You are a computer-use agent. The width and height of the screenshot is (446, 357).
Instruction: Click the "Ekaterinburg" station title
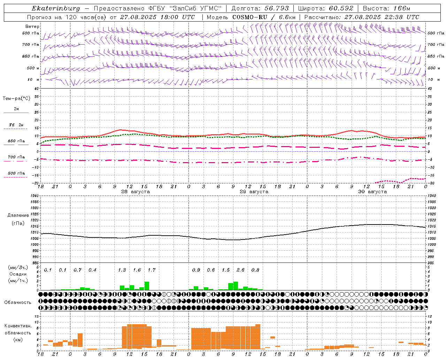pos(56,8)
